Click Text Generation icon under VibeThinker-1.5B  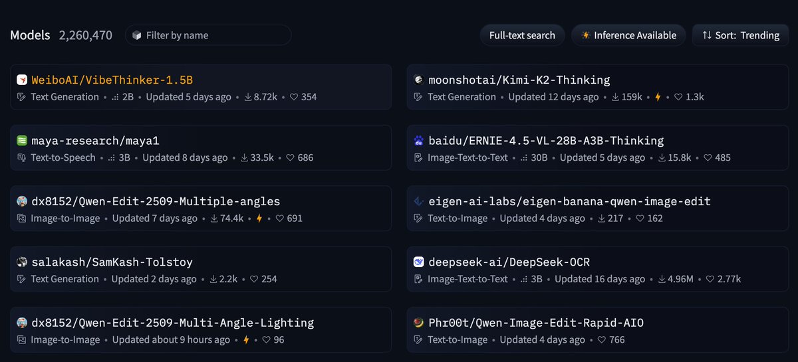21,97
